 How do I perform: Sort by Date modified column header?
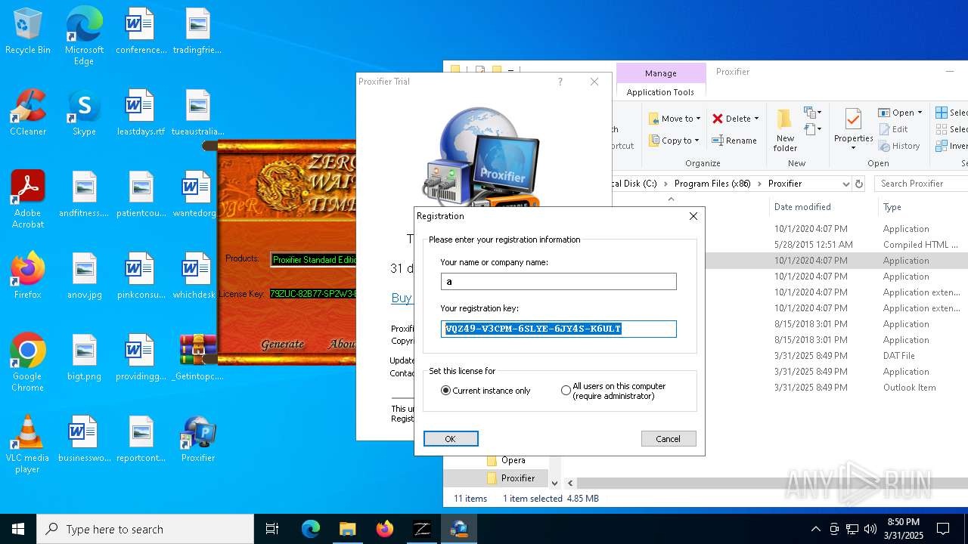[x=802, y=207]
